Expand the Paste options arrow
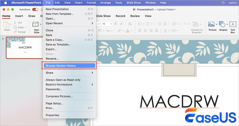The image size is (239, 126). point(11,24)
